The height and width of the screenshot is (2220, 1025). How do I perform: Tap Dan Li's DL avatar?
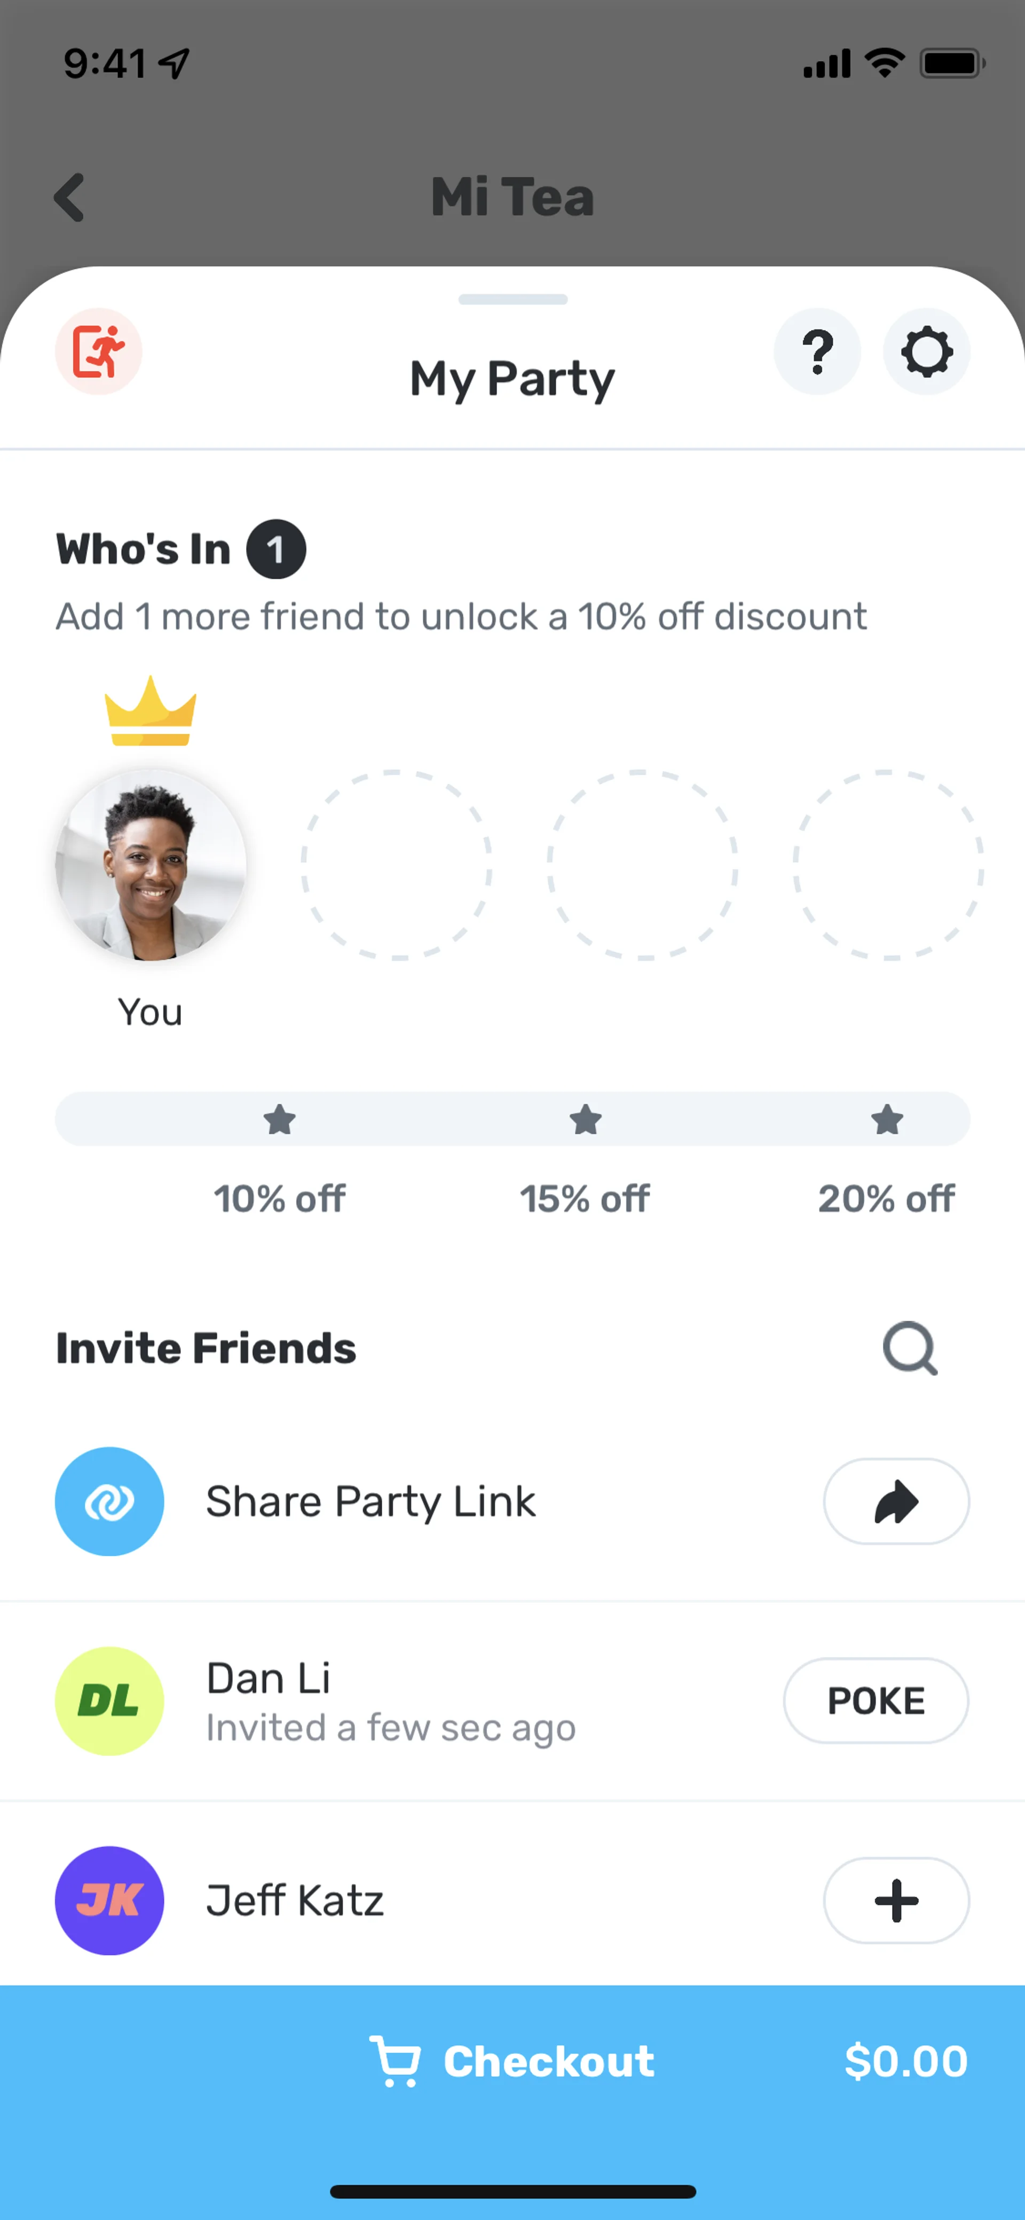click(x=109, y=1700)
